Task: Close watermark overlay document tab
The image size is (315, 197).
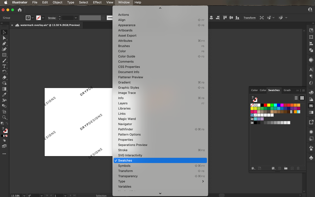Action: click(x=12, y=25)
